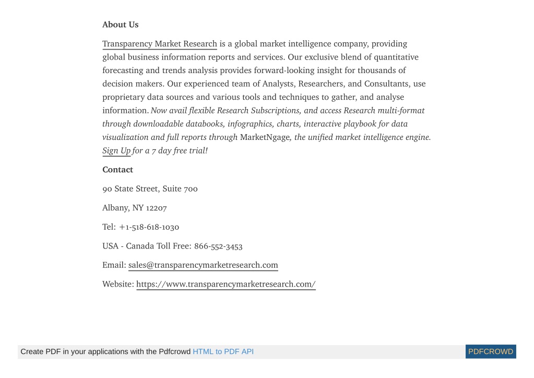Click the +1-518-618-1030 phone number
Image resolution: width=534 pixels, height=378 pixels.
pyautogui.click(x=149, y=227)
